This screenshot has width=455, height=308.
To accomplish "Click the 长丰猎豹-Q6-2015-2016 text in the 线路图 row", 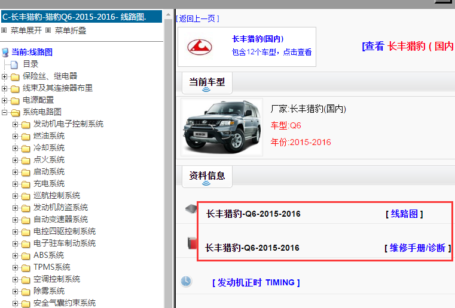I will [254, 214].
